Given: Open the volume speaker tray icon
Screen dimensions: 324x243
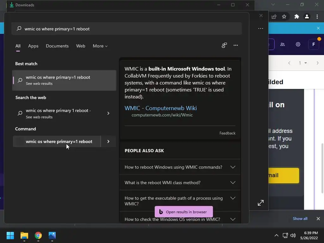Looking at the screenshot, I should [293, 235].
